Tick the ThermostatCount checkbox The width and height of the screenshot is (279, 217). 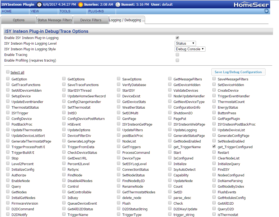[x=214, y=101]
